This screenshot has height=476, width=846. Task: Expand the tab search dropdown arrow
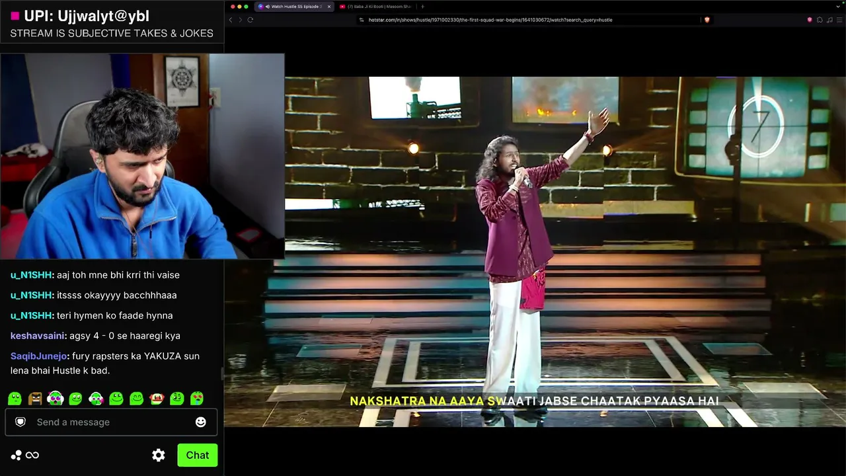(838, 7)
